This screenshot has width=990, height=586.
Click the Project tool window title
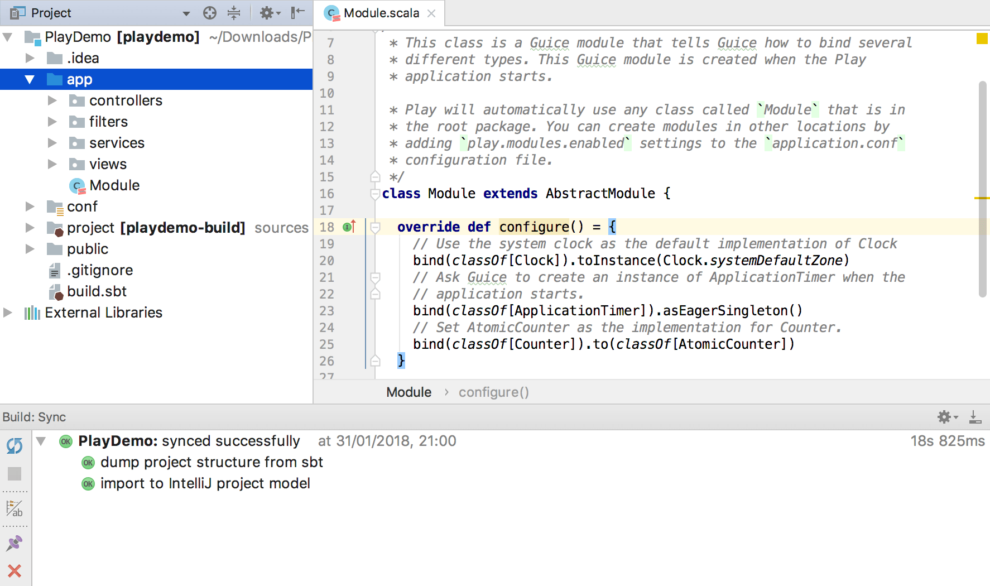point(51,13)
